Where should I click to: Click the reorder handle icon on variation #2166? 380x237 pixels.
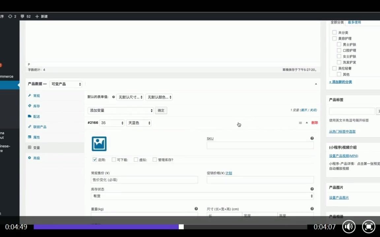[300, 123]
